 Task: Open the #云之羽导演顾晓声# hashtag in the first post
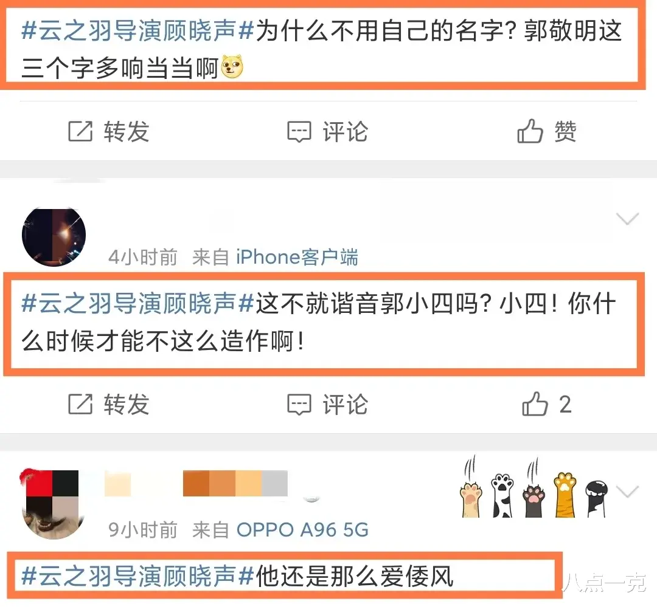tap(138, 30)
